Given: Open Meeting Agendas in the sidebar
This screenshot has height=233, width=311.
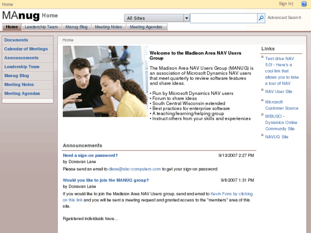Looking at the screenshot, I should click(x=27, y=94).
